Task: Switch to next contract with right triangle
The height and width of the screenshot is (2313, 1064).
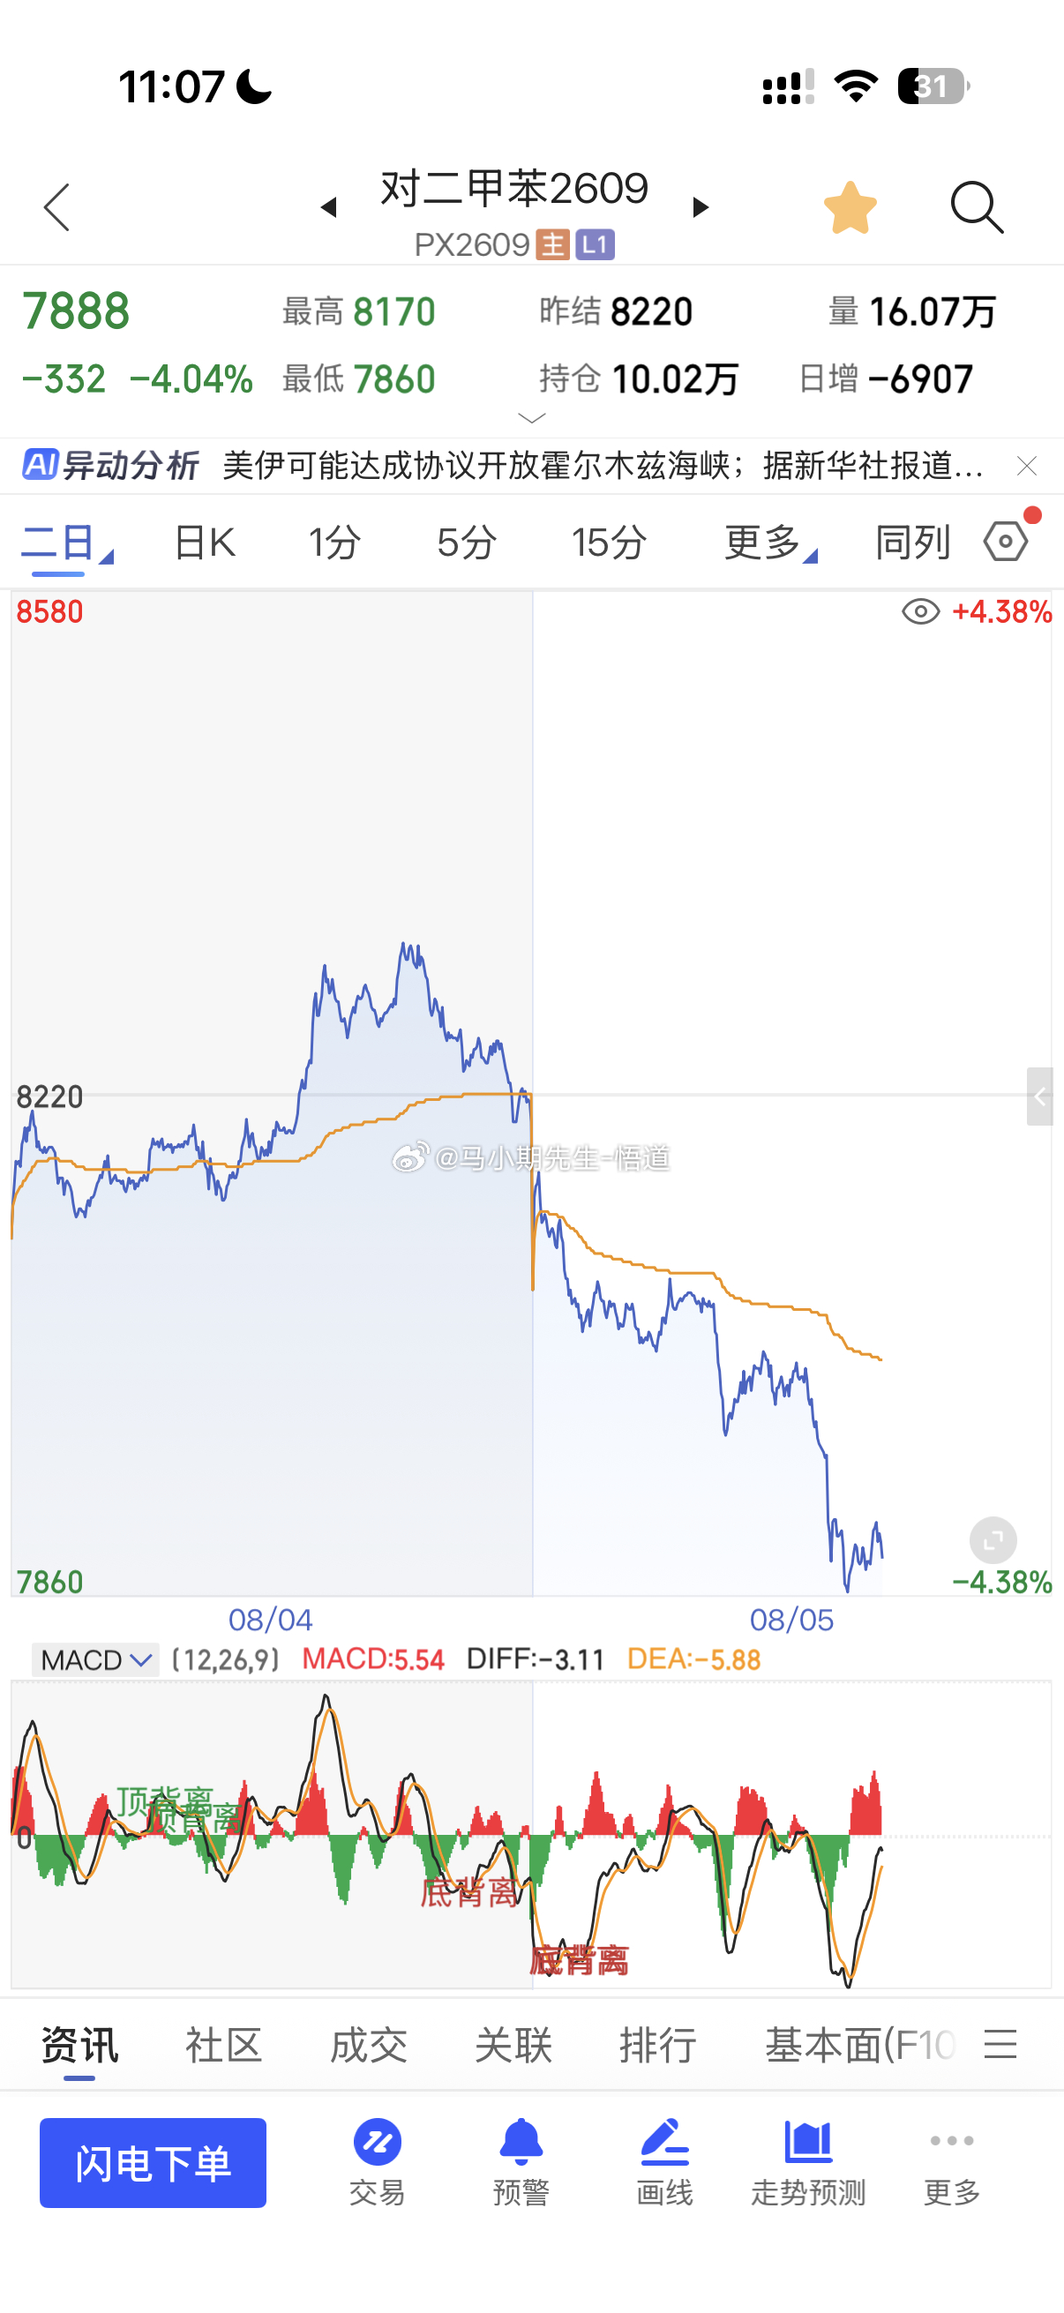Action: 701,207
